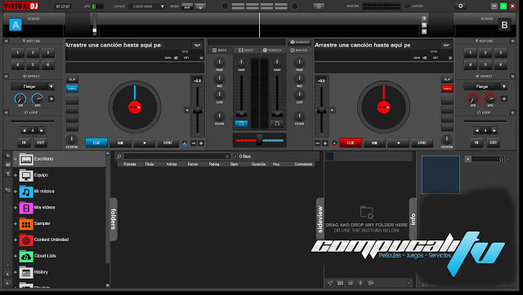Switch to the VIDEO tab
523x295 pixels.
coord(246,51)
